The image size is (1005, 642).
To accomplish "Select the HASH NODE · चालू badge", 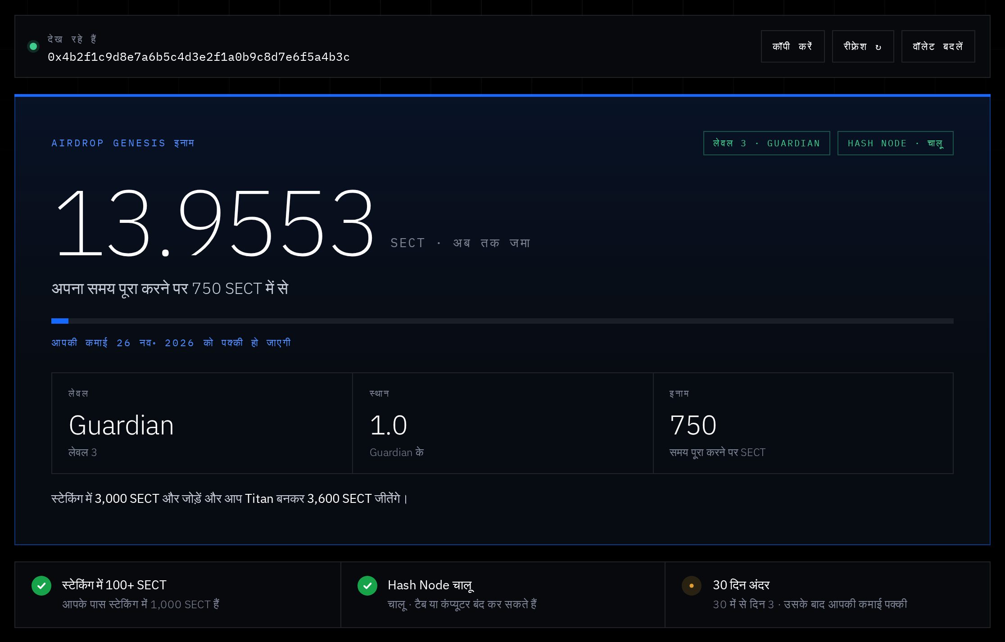I will [895, 143].
